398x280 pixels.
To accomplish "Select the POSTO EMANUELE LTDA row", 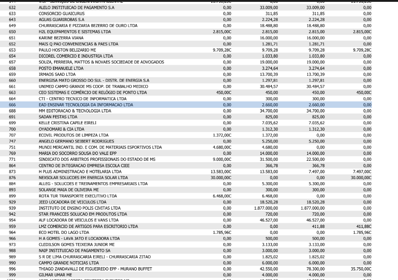I will click(186, 68).
